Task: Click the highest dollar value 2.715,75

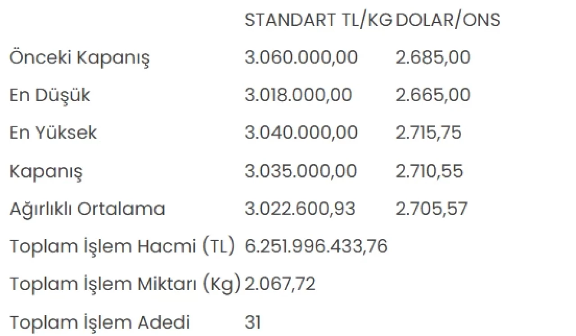Action: pyautogui.click(x=428, y=133)
